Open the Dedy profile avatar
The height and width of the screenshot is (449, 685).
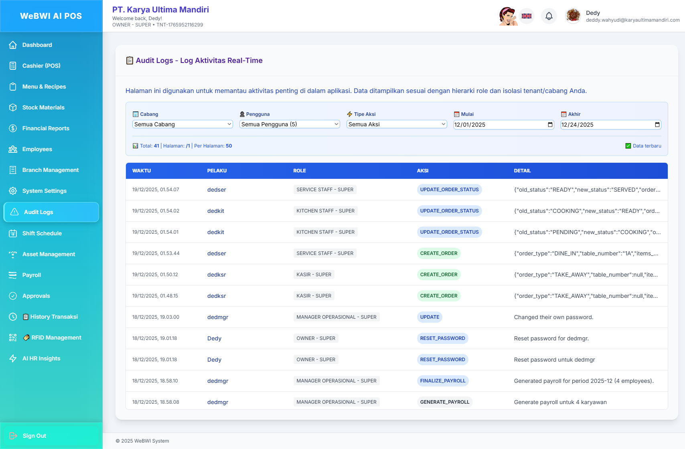pyautogui.click(x=573, y=16)
